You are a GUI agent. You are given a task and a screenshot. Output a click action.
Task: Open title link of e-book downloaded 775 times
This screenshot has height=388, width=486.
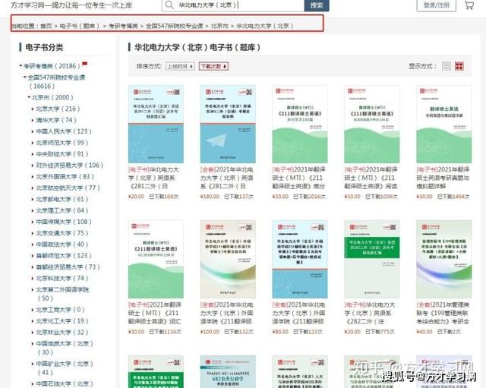click(x=370, y=313)
